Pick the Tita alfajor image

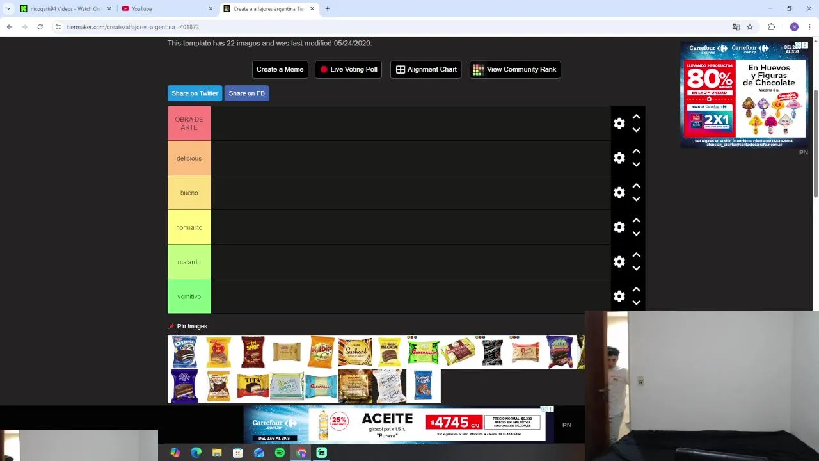click(253, 386)
